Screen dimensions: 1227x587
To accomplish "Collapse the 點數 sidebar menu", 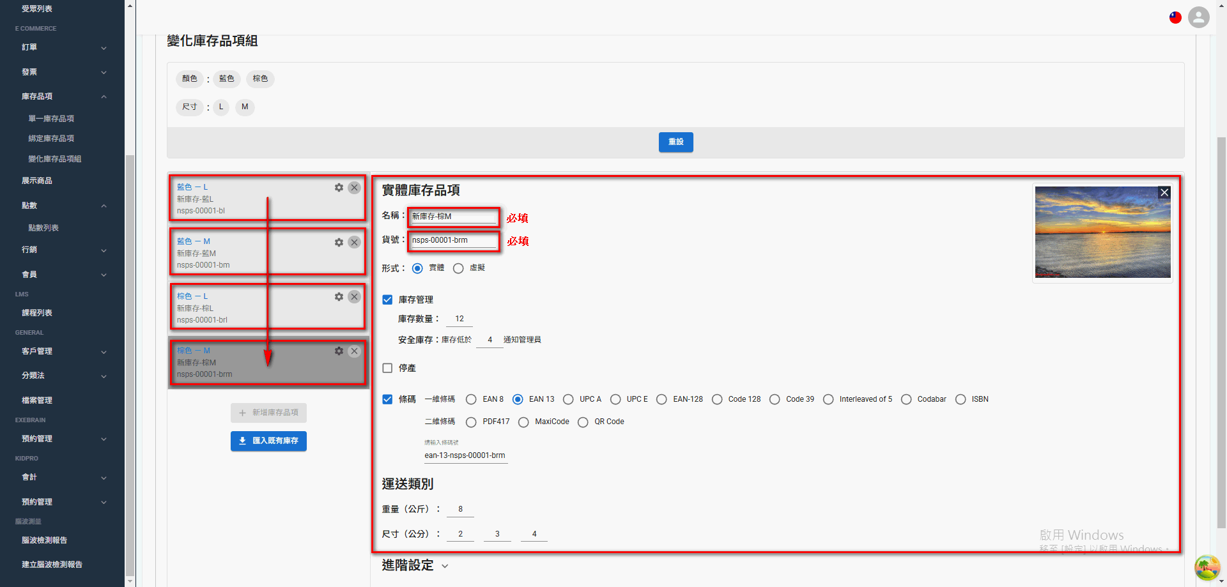I will click(63, 206).
